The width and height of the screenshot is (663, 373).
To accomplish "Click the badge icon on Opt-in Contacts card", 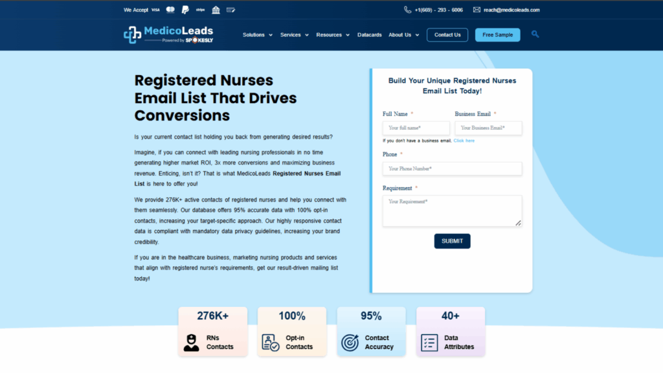I will [x=271, y=341].
